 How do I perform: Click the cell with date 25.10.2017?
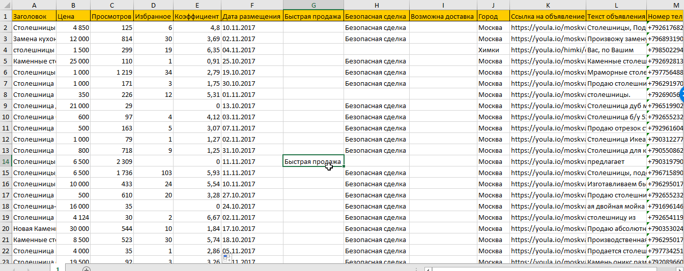[252, 61]
